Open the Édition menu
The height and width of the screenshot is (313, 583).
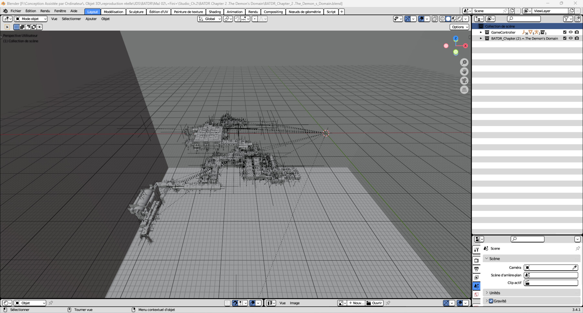coord(31,11)
